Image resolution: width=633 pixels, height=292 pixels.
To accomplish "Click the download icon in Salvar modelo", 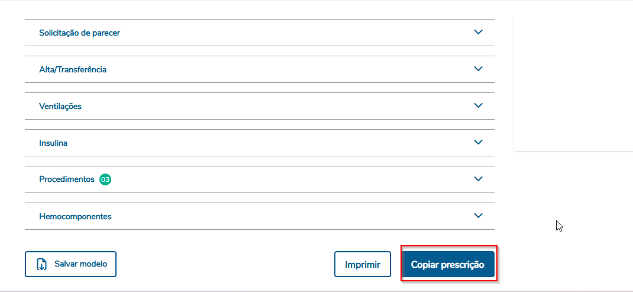I will point(42,264).
